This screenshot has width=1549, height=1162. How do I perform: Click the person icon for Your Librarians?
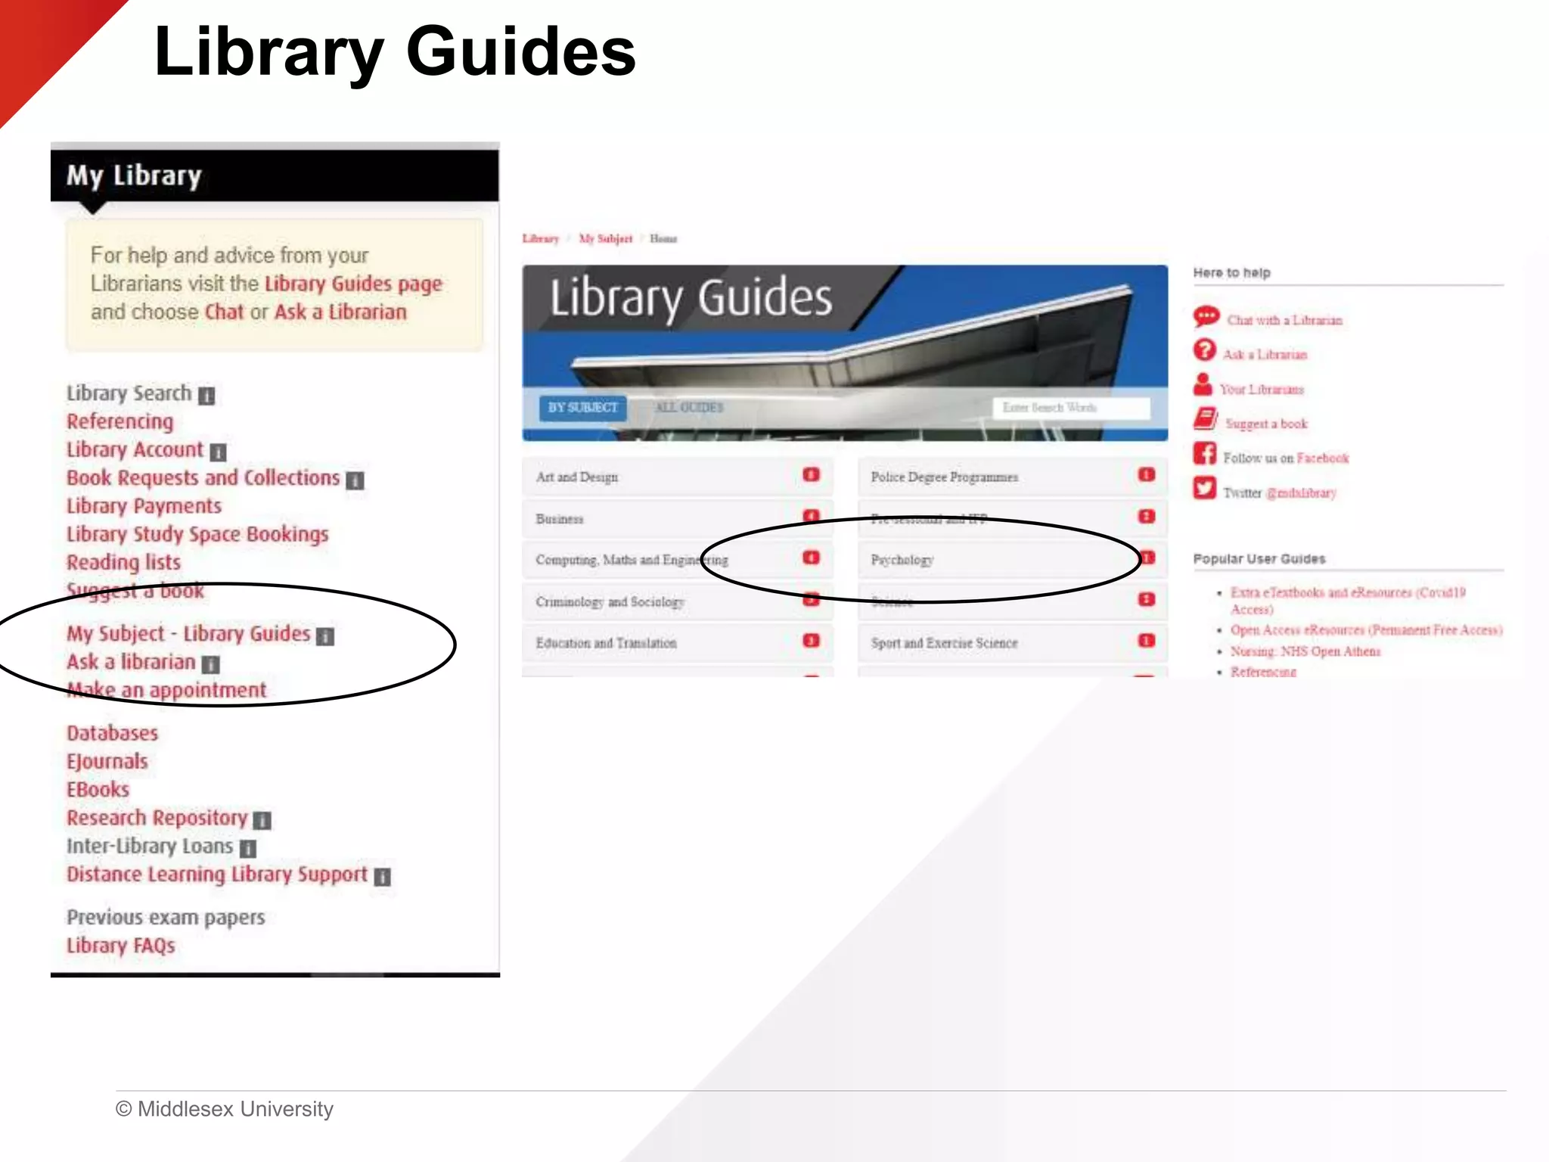(x=1203, y=385)
